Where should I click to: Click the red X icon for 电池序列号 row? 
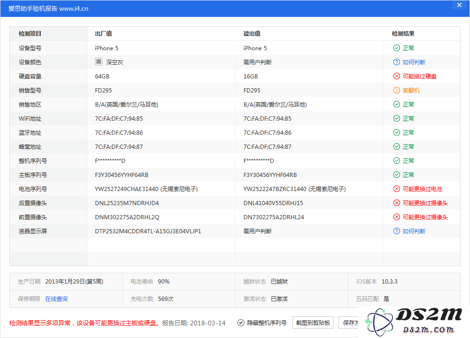tap(396, 189)
